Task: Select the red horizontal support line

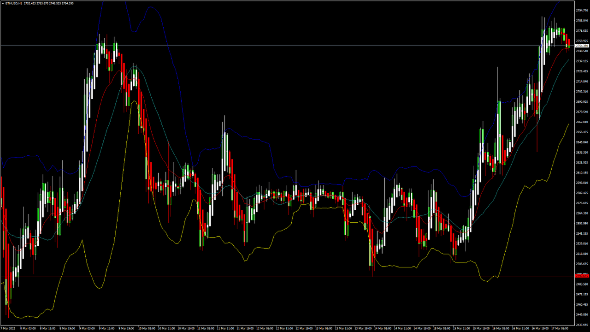Action: 277,276
